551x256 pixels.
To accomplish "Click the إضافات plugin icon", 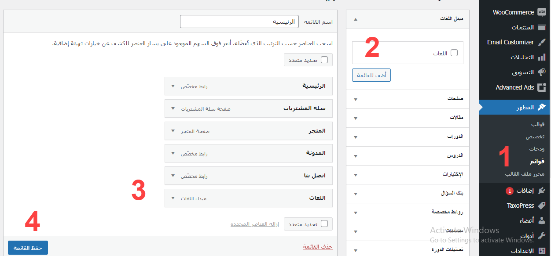I will (542, 191).
